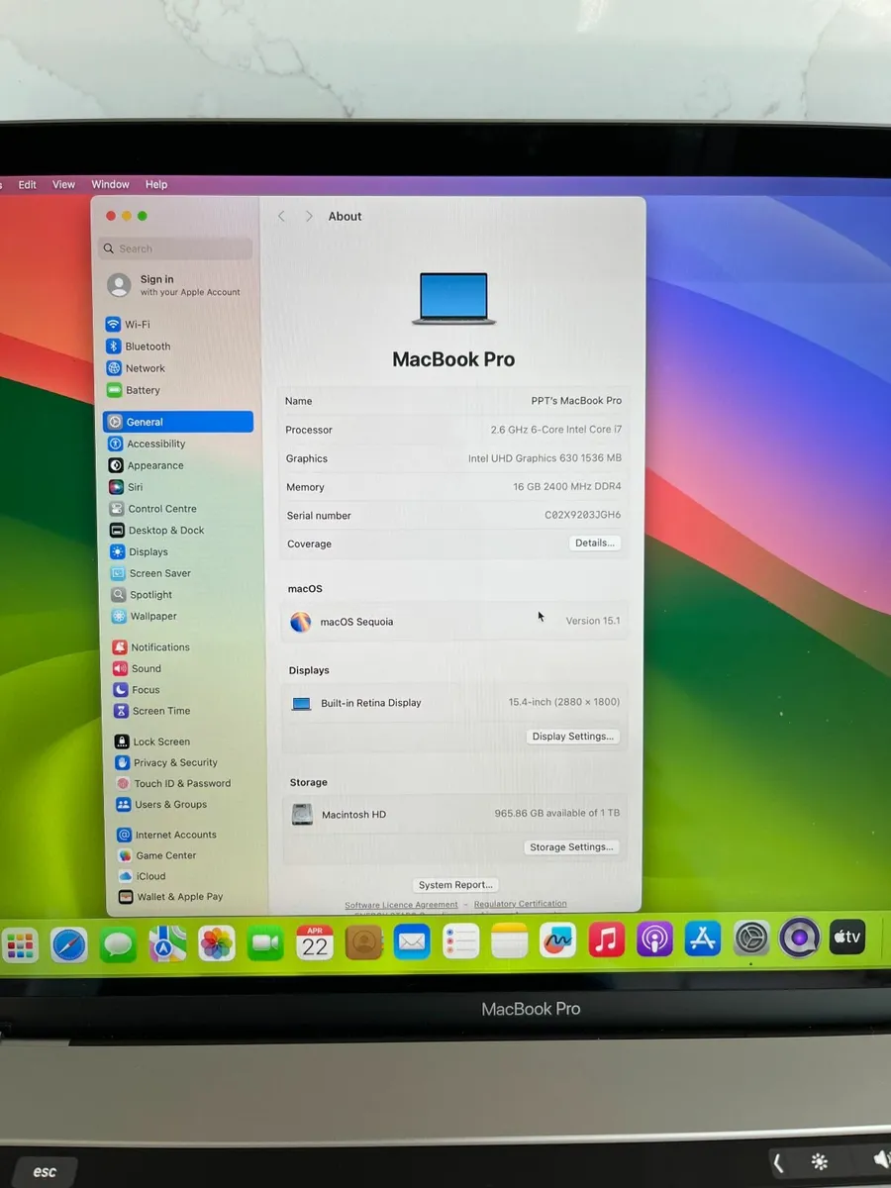This screenshot has height=1188, width=891.
Task: Click the Version 15.1 text
Action: (593, 621)
